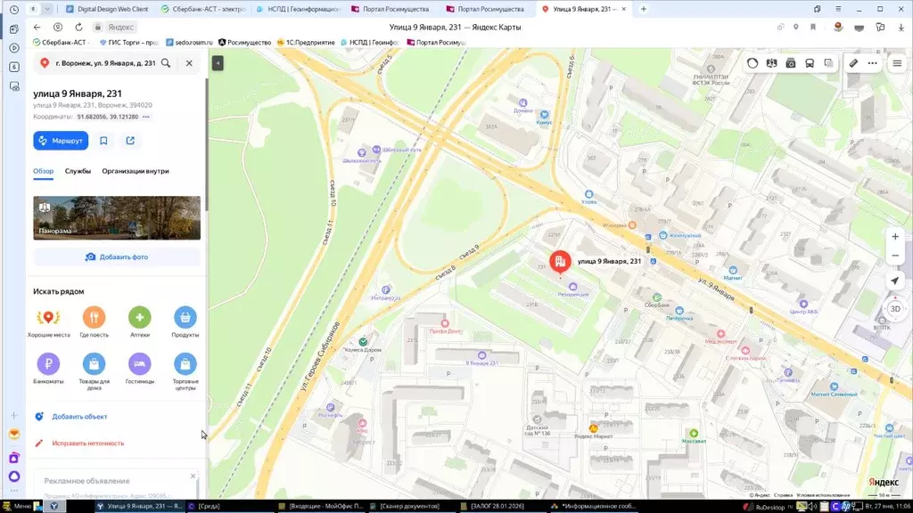Save the address with the bookmark icon
This screenshot has height=513, width=913.
point(104,141)
